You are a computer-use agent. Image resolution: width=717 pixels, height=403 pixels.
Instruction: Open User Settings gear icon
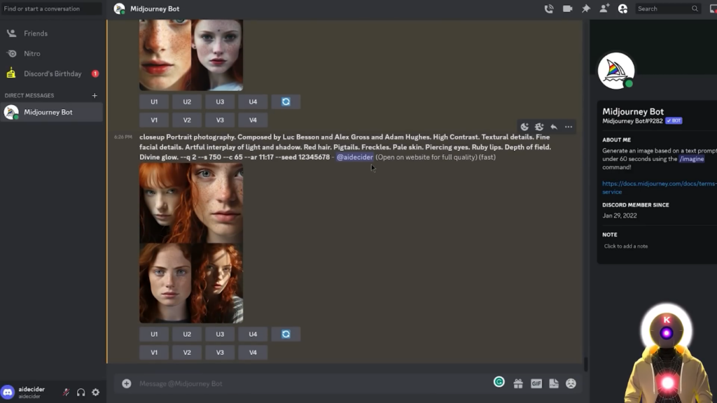(x=96, y=393)
